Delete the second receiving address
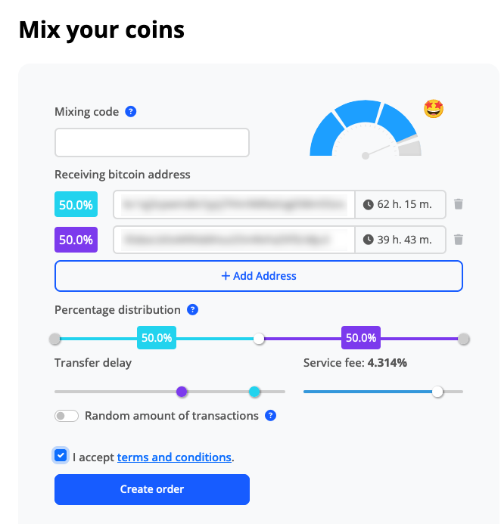Screen dimensions: 501x524 pyautogui.click(x=459, y=240)
